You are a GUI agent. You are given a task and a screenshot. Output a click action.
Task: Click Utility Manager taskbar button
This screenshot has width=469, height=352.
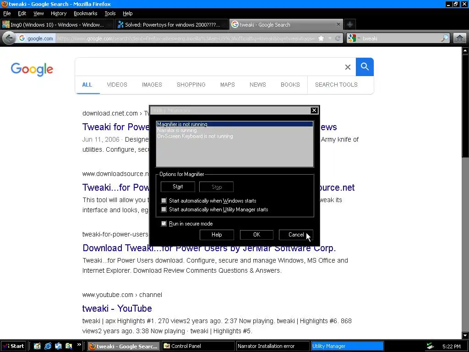tap(347, 346)
